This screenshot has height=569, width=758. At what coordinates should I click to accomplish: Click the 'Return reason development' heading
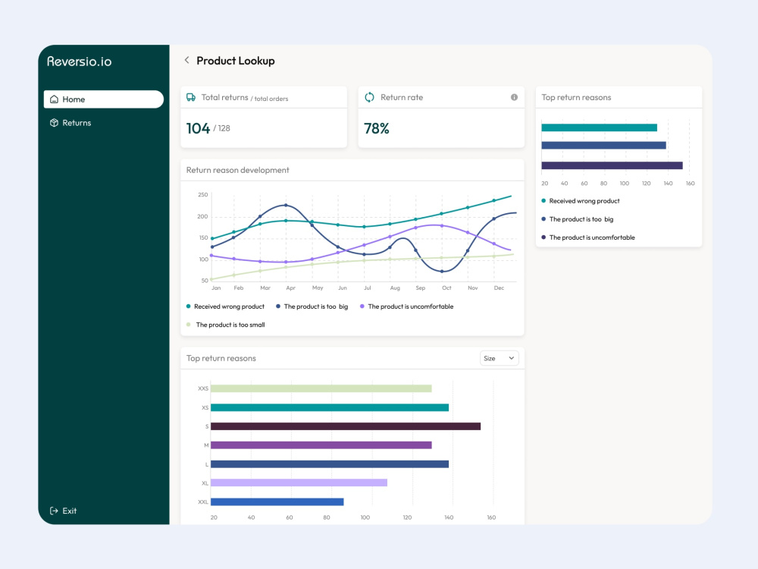click(x=238, y=170)
